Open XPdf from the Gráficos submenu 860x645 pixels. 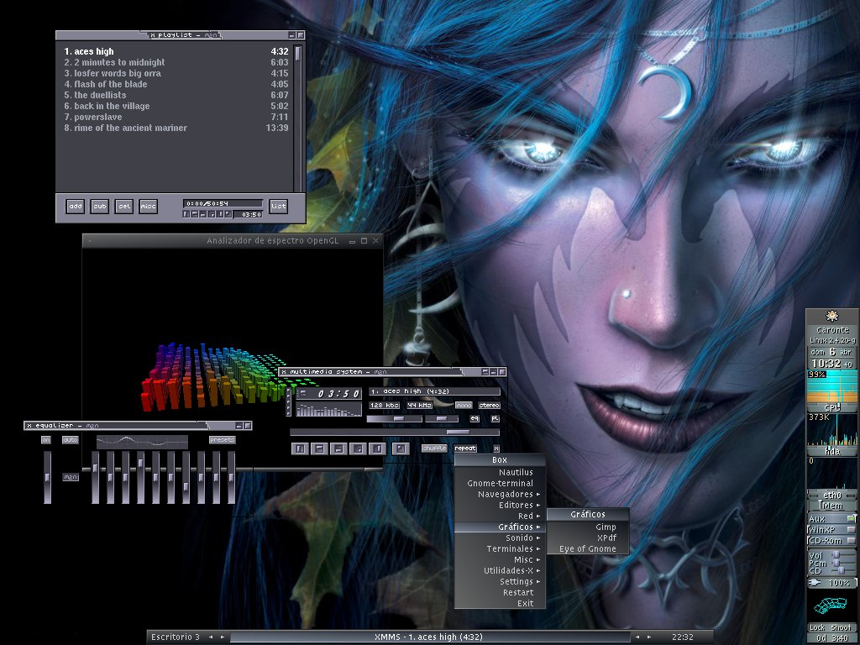[588, 538]
